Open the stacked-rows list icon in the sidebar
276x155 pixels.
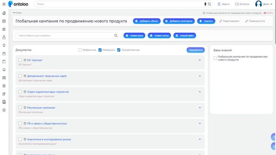click(4, 21)
